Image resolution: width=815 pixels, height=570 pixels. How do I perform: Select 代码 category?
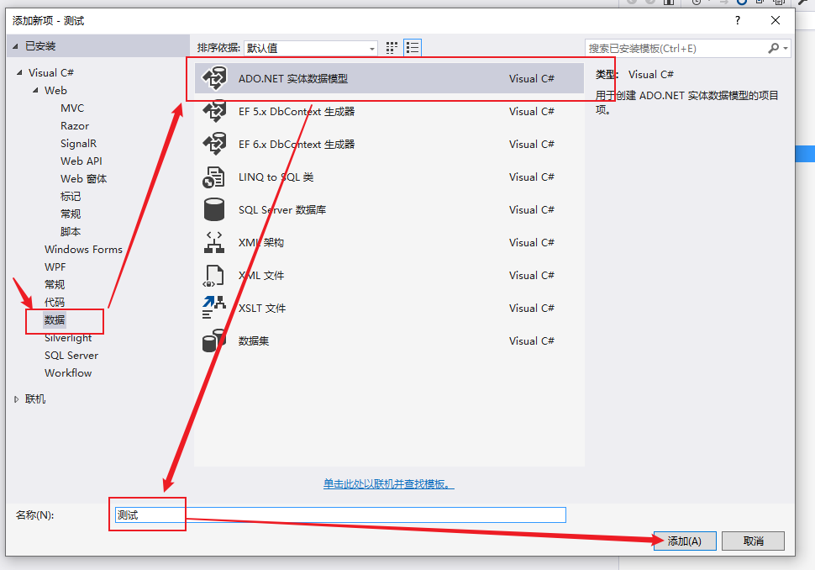point(55,303)
